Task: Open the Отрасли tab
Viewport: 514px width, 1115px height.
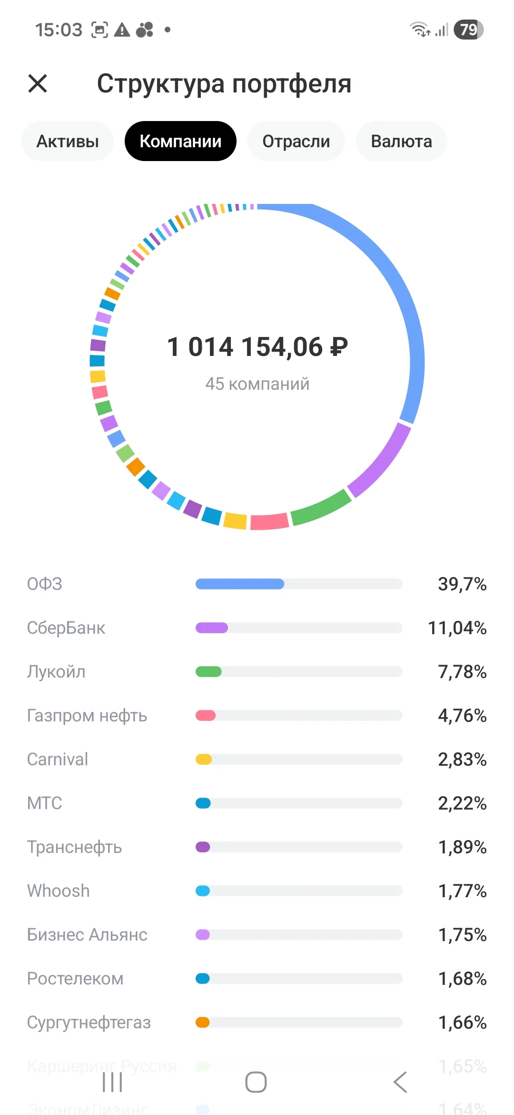Action: point(296,141)
